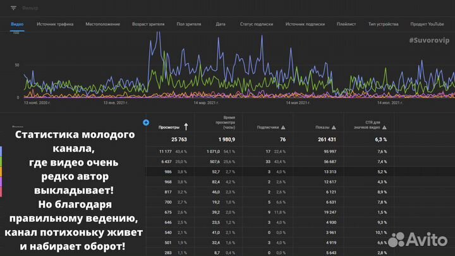
Task: Click watch time cell 1 071,0
Action: pyautogui.click(x=214, y=152)
